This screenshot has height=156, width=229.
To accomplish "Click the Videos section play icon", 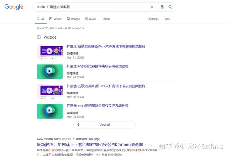I will tap(39, 37).
